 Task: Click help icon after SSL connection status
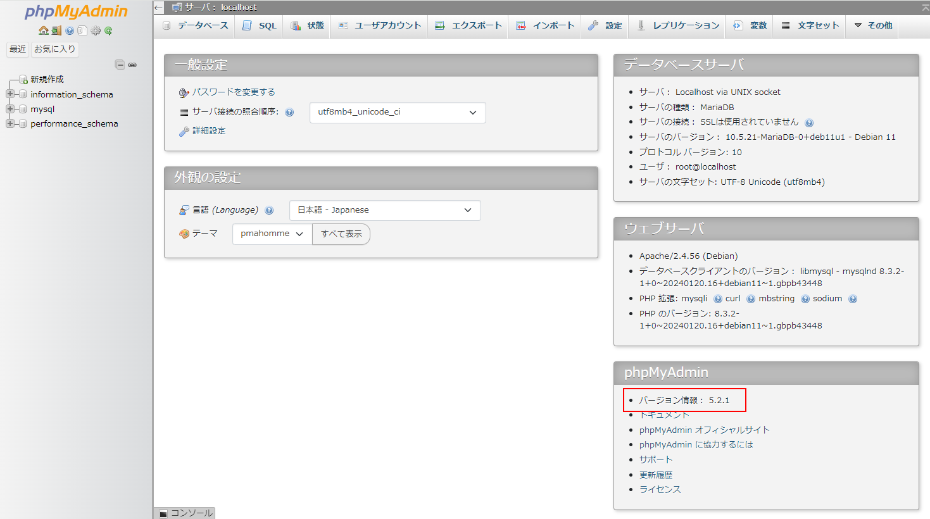click(x=809, y=123)
